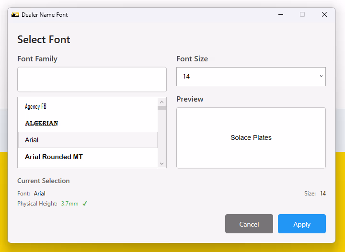Click the current selection Size value 14
Screen dimensions: 345x252
coord(323,194)
